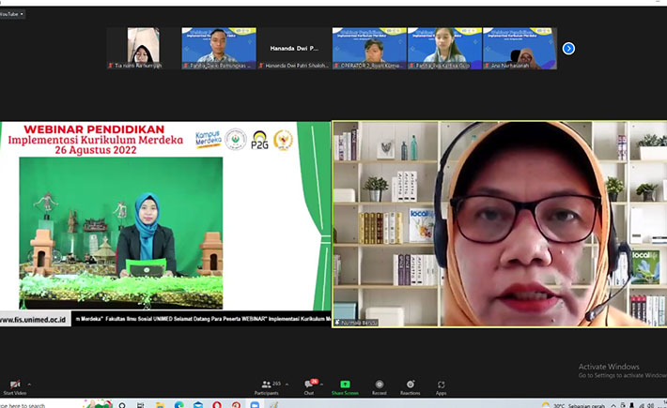Viewport: 667px width, 408px height.
Task: Show next participants with blue arrow
Action: click(x=568, y=49)
